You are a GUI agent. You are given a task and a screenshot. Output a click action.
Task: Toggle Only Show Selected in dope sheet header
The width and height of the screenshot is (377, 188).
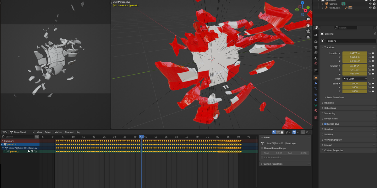pos(274,132)
